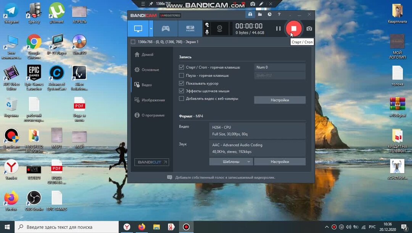Image resolution: width=412 pixels, height=233 pixels.
Task: Open the notification center icon
Action: [x=404, y=227]
